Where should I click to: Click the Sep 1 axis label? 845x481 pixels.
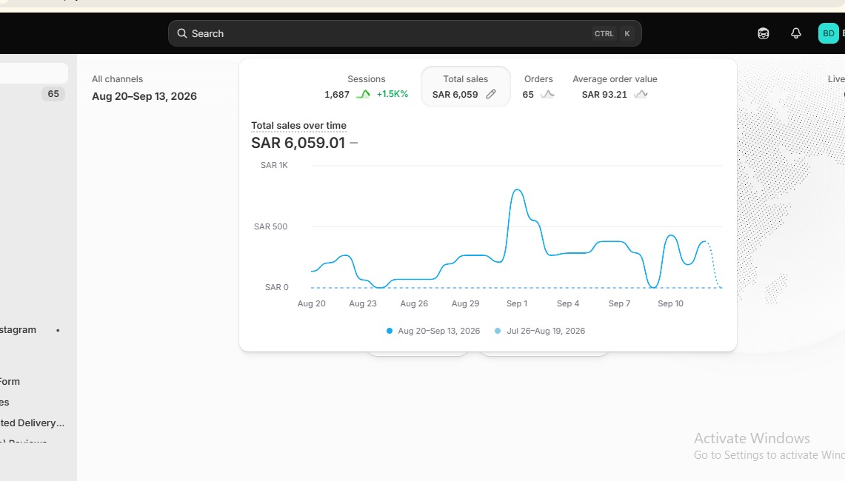click(517, 304)
